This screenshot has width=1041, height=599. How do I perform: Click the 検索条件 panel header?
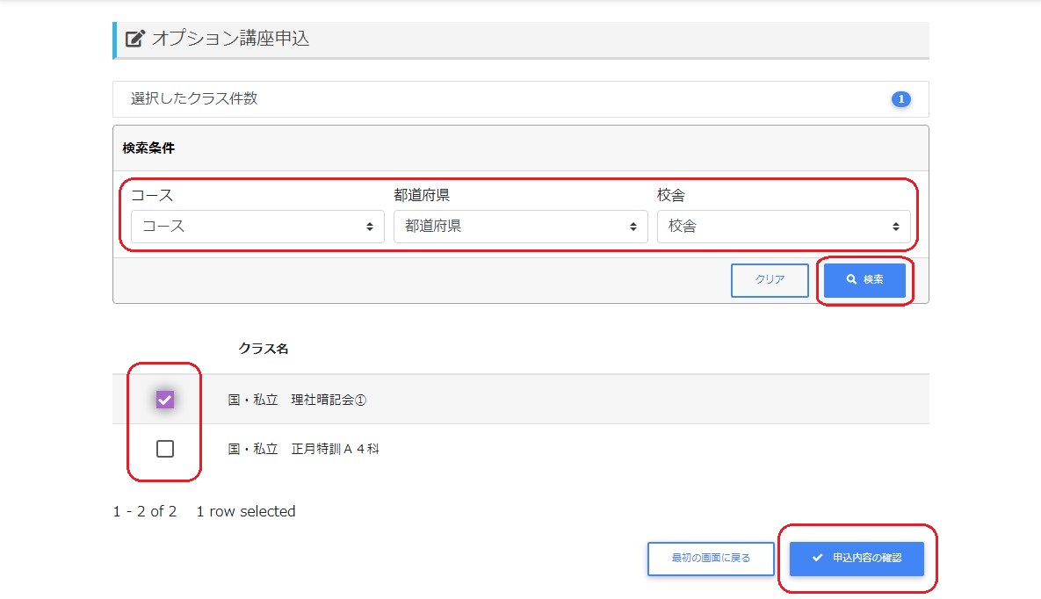click(148, 148)
